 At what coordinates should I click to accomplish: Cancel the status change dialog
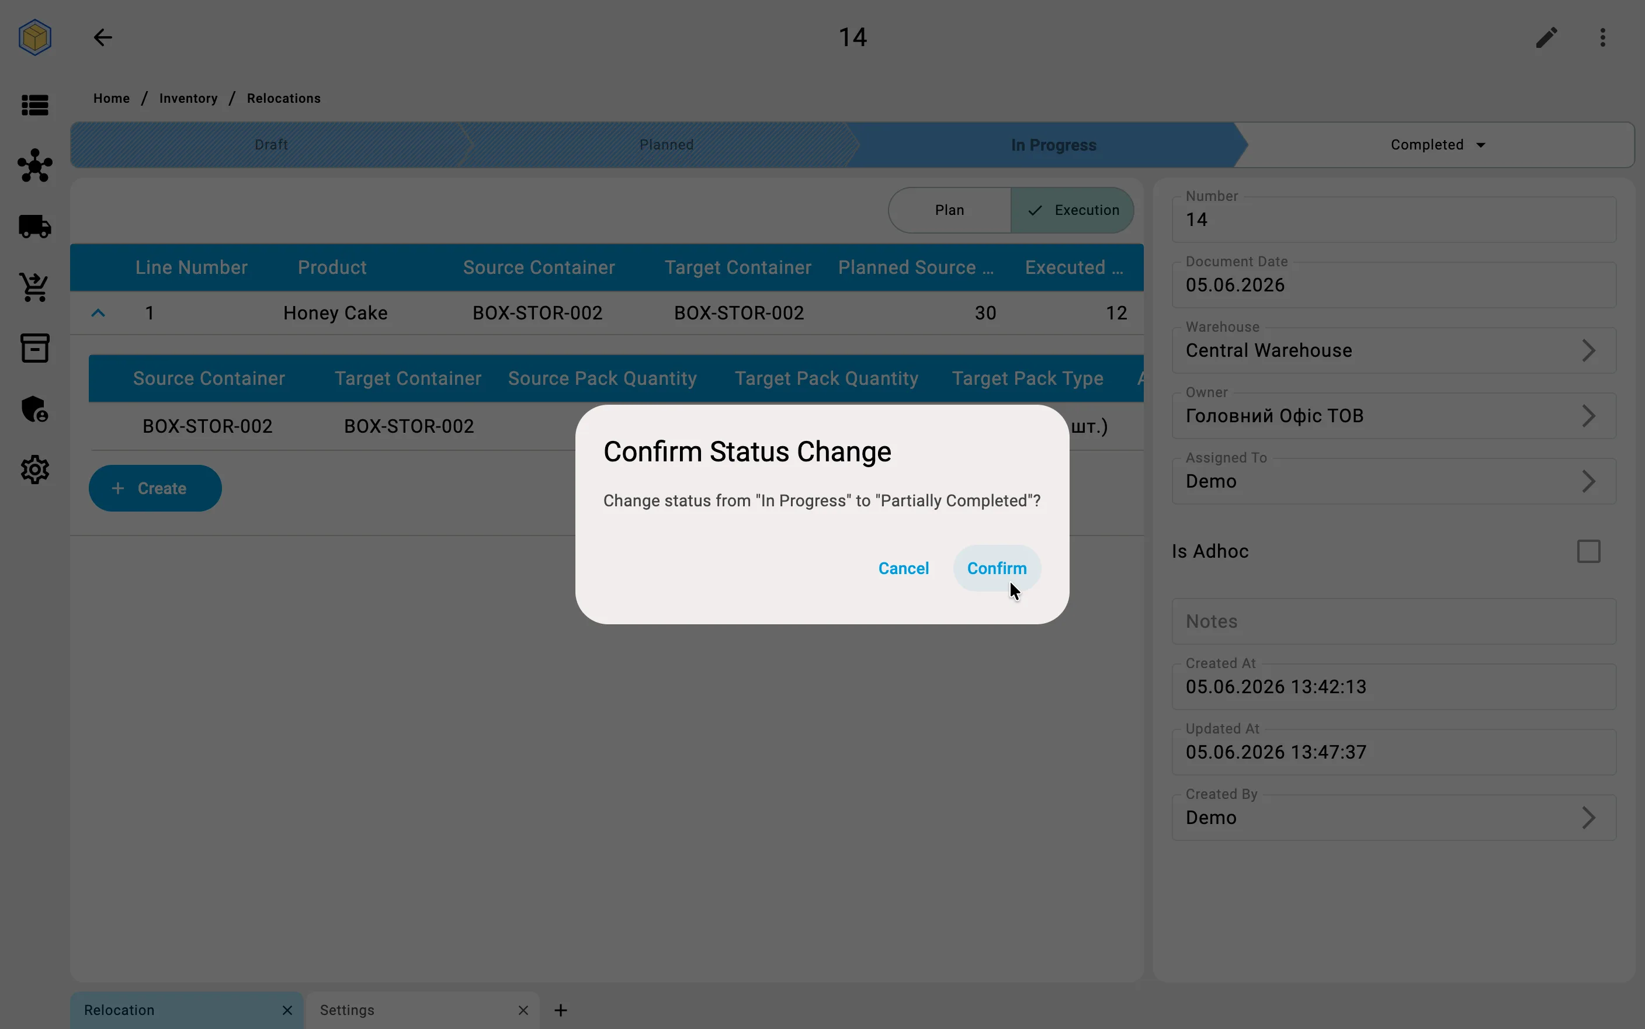903,568
